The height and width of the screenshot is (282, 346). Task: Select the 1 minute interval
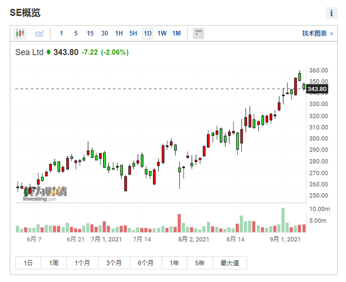(61, 33)
